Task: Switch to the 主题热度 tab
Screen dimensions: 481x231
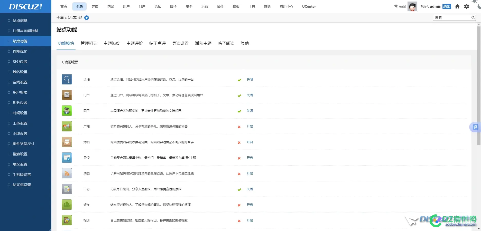Action: coord(112,43)
